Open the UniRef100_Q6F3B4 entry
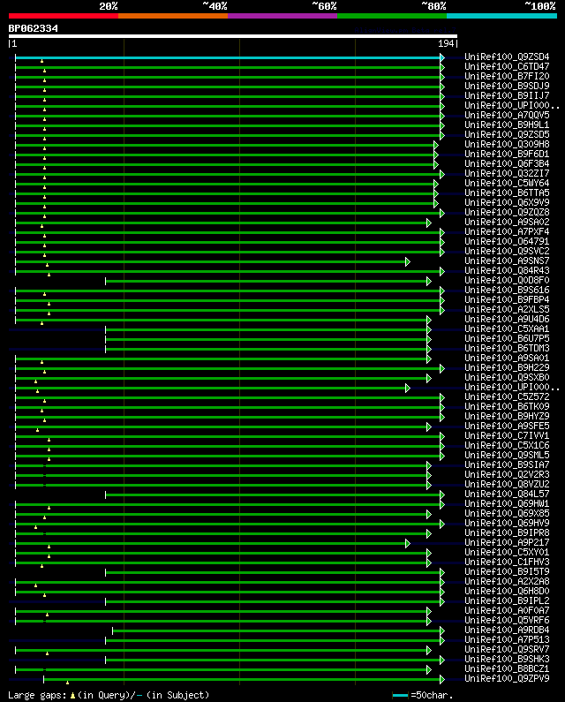The height and width of the screenshot is (702, 565). [x=507, y=164]
